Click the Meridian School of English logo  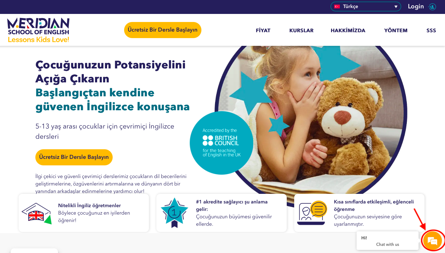[x=38, y=30]
